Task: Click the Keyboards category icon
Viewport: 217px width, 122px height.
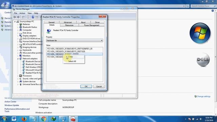Action: (21, 50)
